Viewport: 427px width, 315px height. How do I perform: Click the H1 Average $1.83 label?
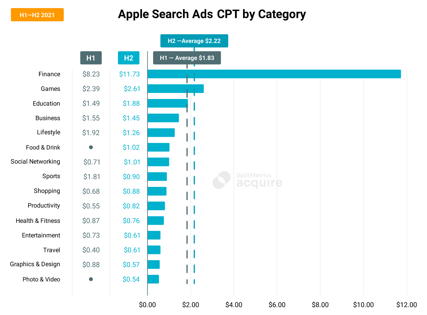click(x=187, y=58)
